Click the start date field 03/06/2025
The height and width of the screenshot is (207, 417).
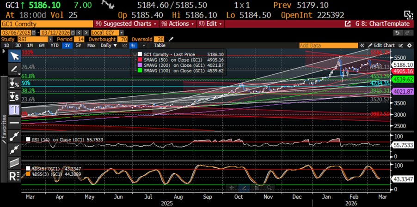click(16, 33)
